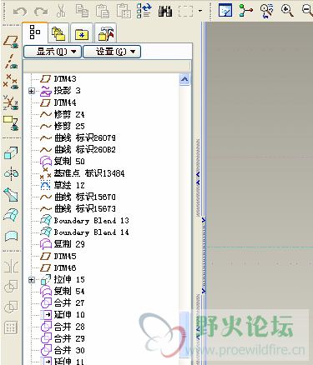Click model tree scrollbar up arrow
313x365 pixels.
184,80
